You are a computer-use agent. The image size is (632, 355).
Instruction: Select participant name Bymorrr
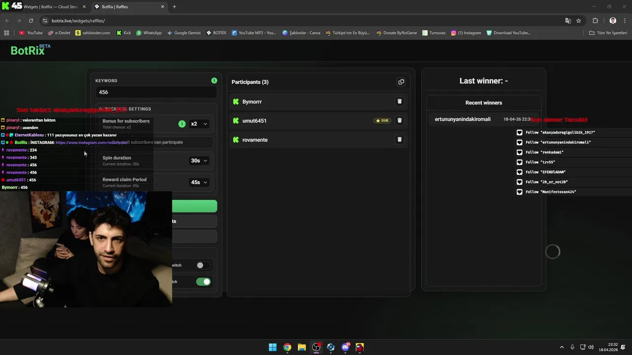[252, 102]
